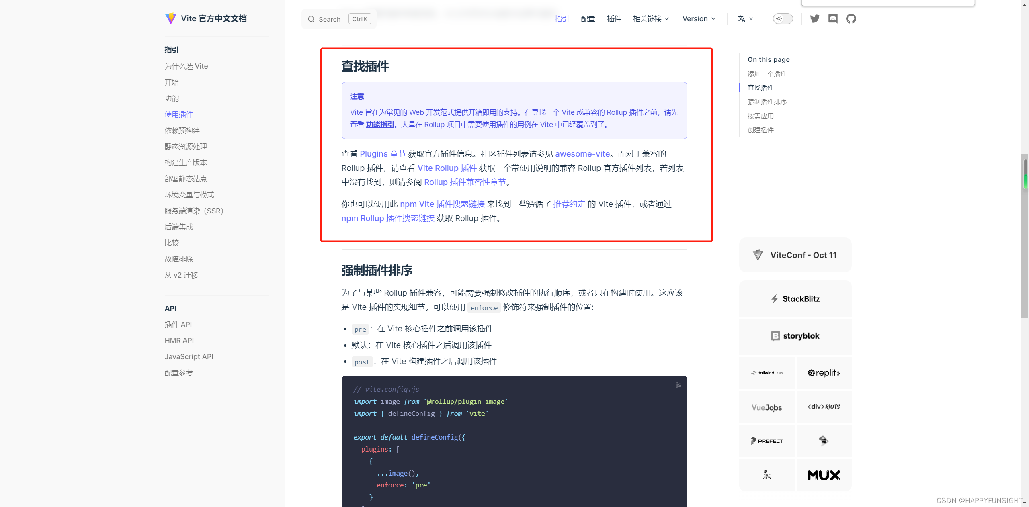1029x507 pixels.
Task: Open the Replit sponsor logo
Action: (x=824, y=372)
